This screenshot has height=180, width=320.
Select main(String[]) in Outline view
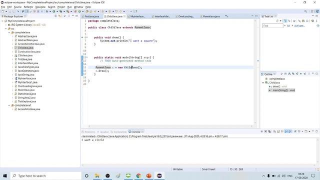pos(281,90)
